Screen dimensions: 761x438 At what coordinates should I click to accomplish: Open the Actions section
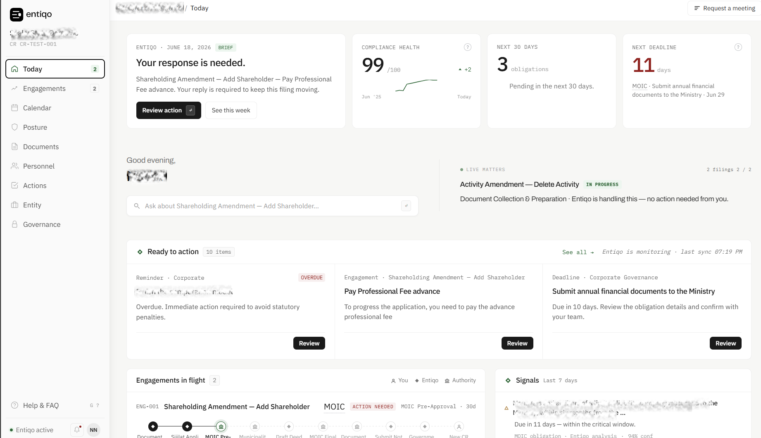click(x=55, y=186)
